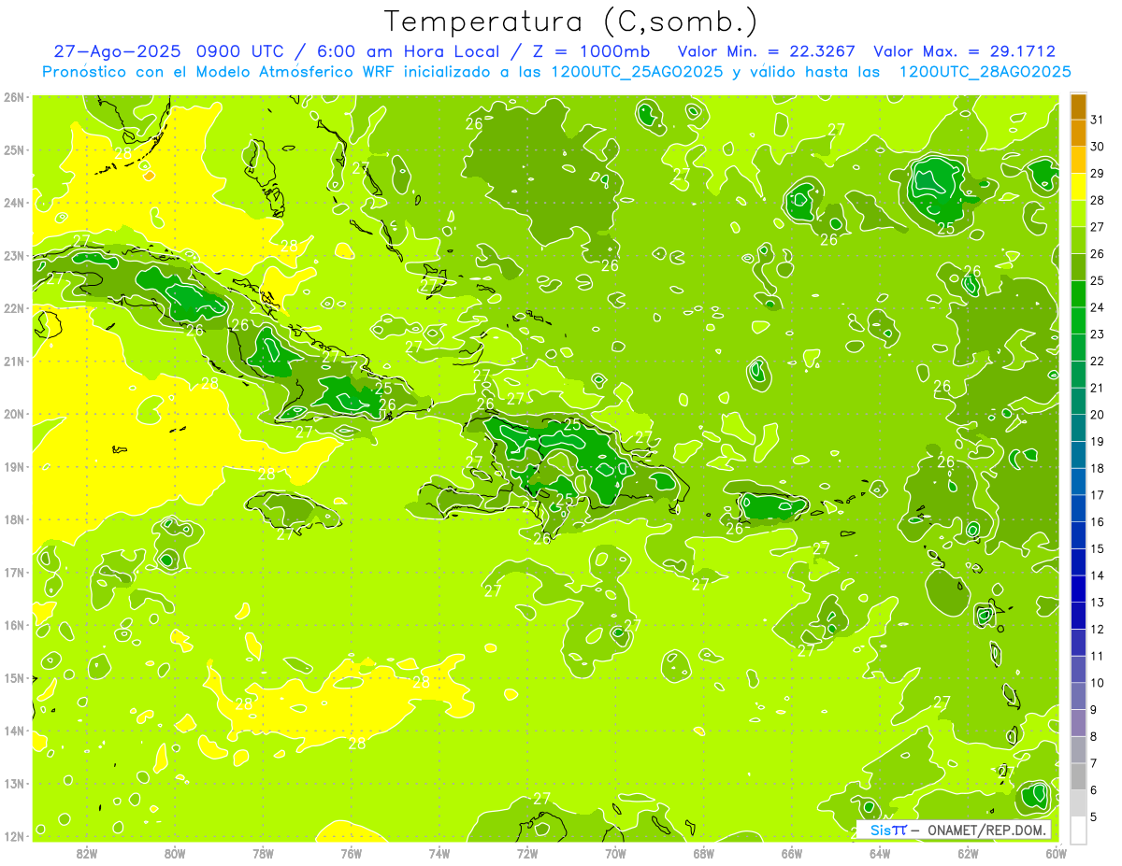
Task: Pick the orange legend swatch between 30 and 31
Action: coord(1078,133)
